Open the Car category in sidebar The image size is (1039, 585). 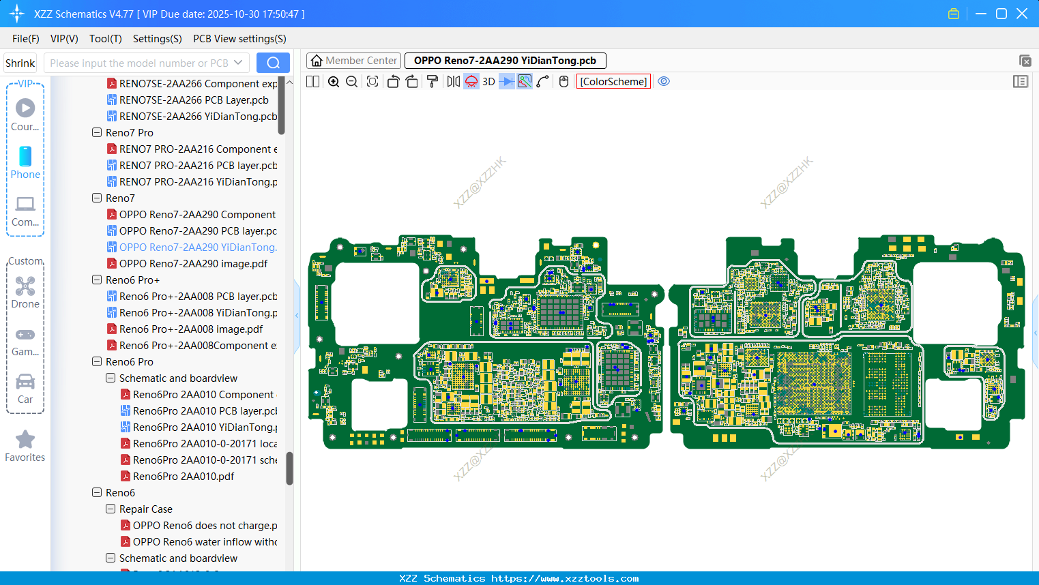(x=25, y=389)
